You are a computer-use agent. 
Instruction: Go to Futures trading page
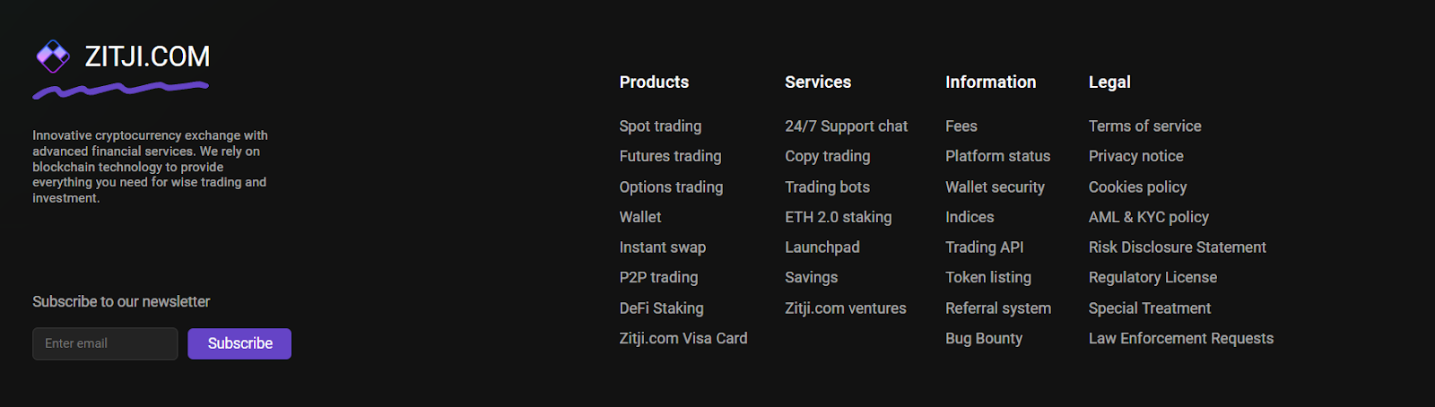tap(670, 156)
